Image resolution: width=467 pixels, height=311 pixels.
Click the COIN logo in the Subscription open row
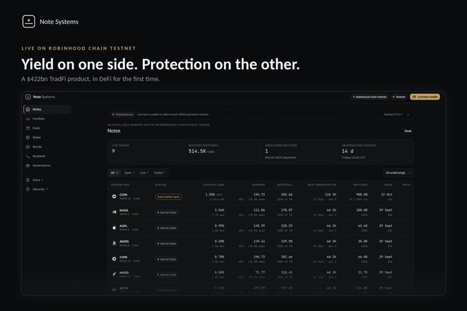(x=114, y=196)
